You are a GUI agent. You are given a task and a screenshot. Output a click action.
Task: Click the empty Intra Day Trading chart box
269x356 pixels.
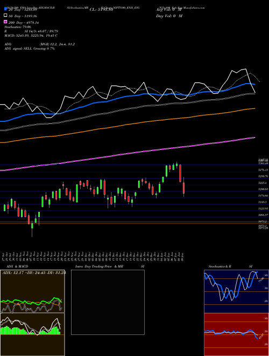pos(108,302)
